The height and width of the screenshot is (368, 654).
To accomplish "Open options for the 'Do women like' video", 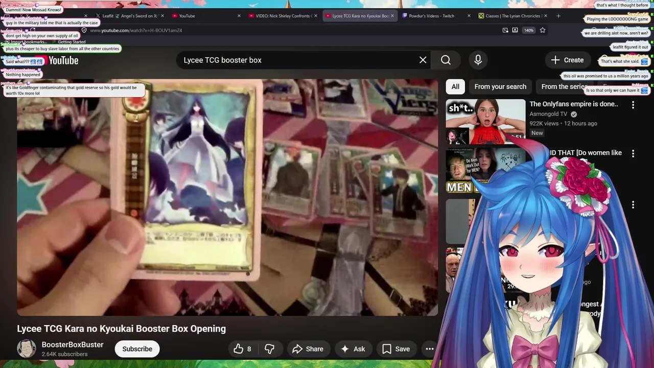I will pos(633,153).
